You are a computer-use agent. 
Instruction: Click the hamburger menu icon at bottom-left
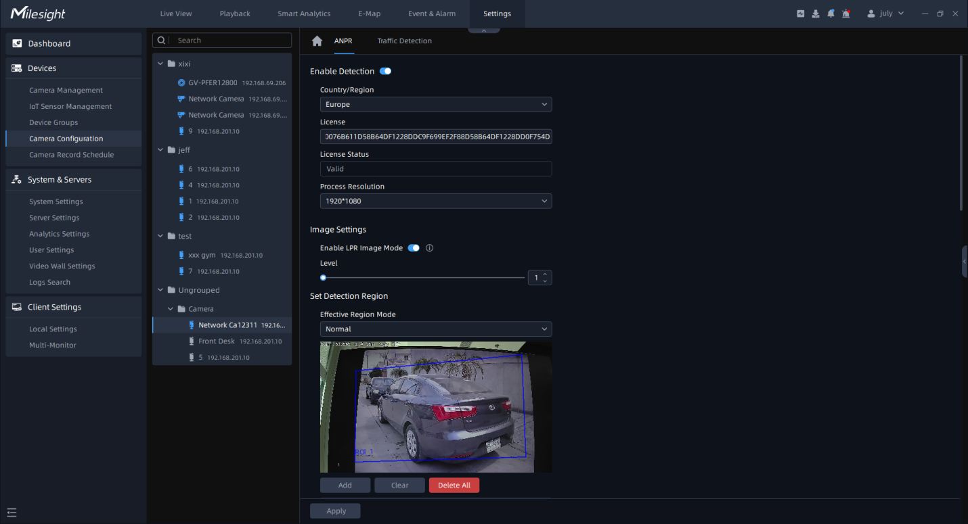coord(12,513)
